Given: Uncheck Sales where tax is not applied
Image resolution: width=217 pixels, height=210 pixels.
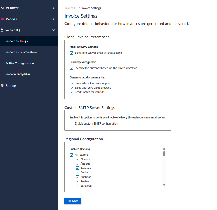Looking at the screenshot, I should tap(72, 83).
